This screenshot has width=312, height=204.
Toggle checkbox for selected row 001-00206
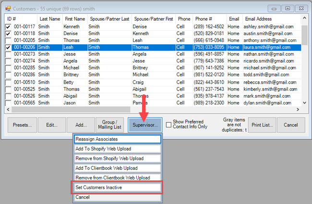[8, 48]
